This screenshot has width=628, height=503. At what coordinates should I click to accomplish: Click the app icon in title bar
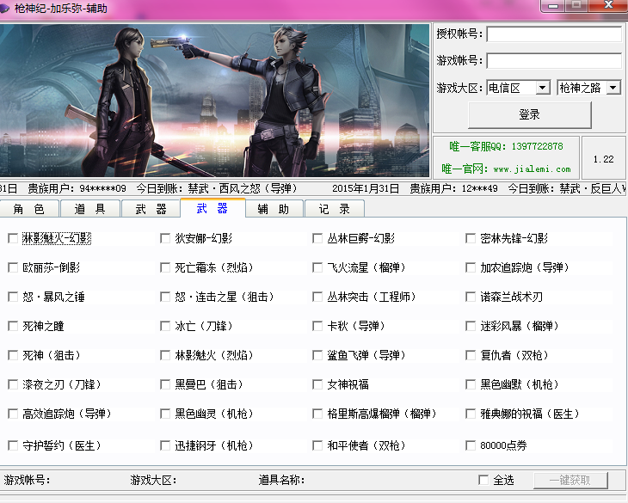point(4,8)
